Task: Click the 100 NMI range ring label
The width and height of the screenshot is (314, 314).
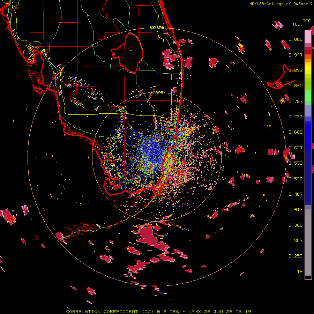Action: click(157, 28)
